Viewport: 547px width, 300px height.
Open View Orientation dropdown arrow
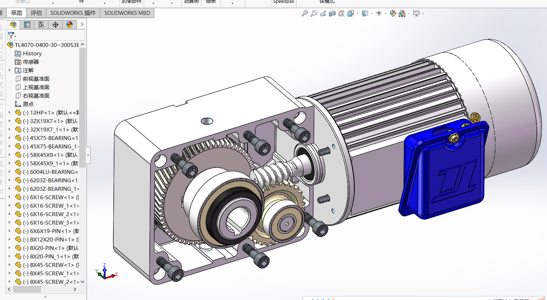[357, 14]
